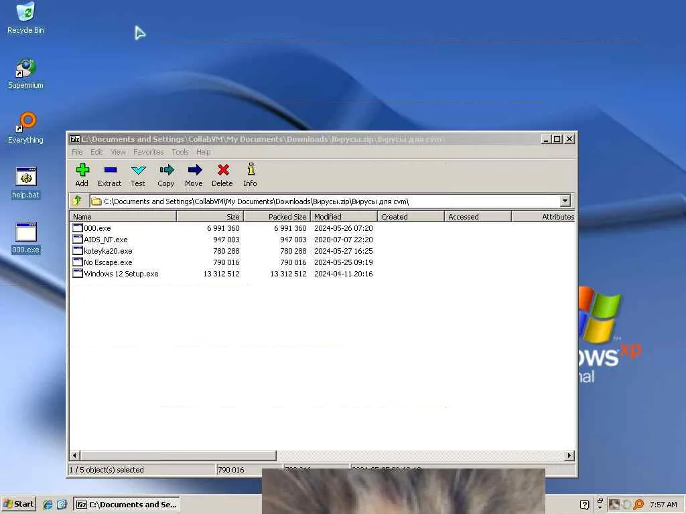The width and height of the screenshot is (686, 514).
Task: Click the '1 / 5 object(s) selected' status text
Action: point(107,469)
